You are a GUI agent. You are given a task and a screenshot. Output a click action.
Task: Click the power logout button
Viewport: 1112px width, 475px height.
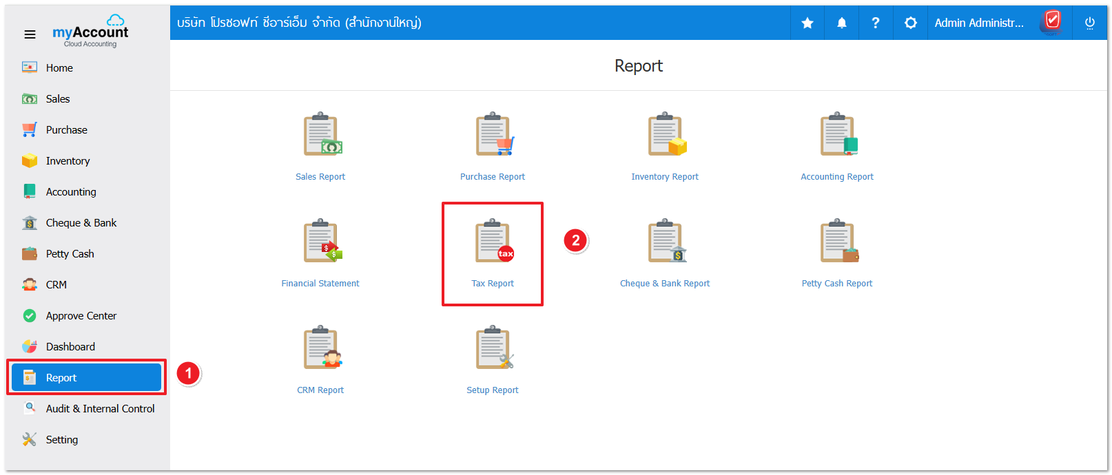coord(1090,23)
